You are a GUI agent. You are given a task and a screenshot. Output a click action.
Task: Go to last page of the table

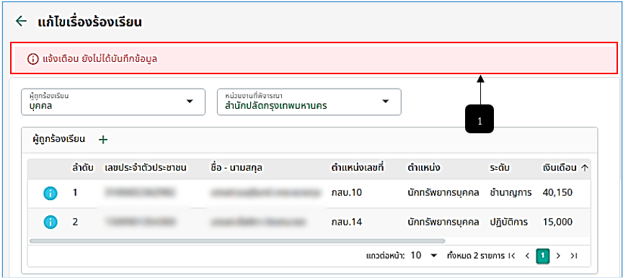tap(573, 256)
